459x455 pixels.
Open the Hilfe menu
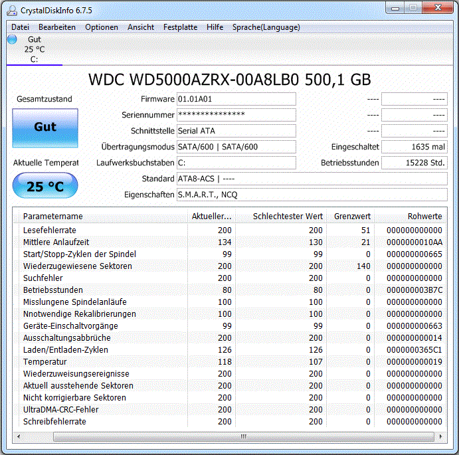click(215, 27)
